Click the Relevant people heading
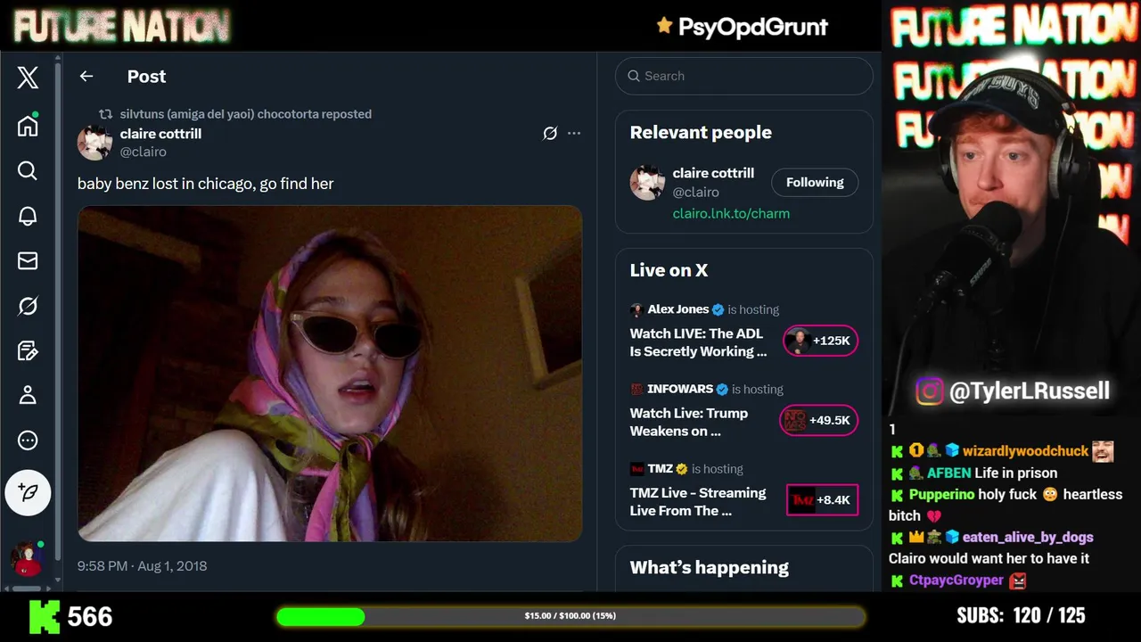The height and width of the screenshot is (642, 1141). (701, 132)
